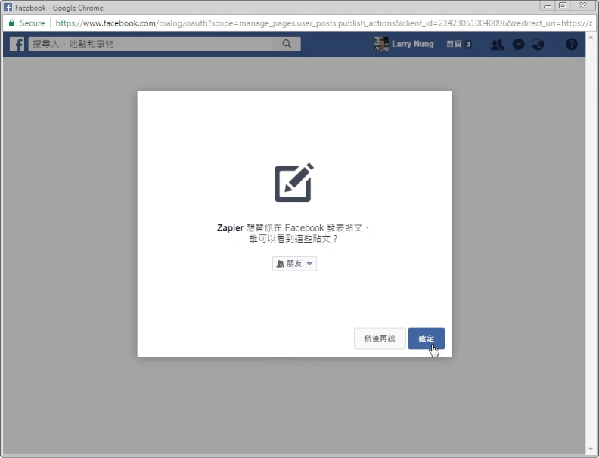Open the Messenger messages icon
599x458 pixels.
[x=518, y=45]
